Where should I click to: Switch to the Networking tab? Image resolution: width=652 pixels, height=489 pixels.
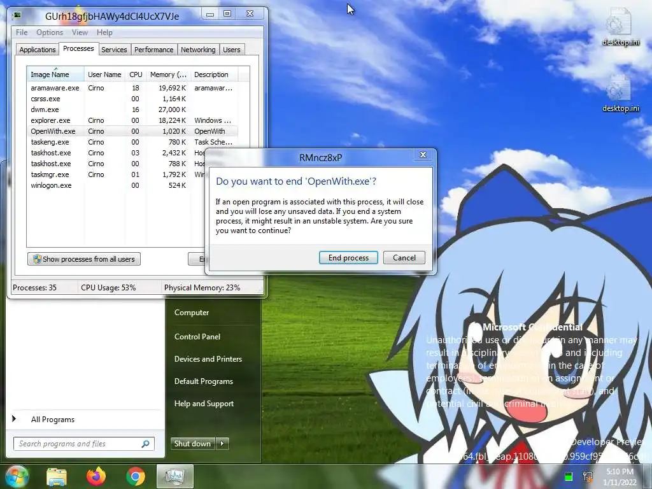point(198,50)
